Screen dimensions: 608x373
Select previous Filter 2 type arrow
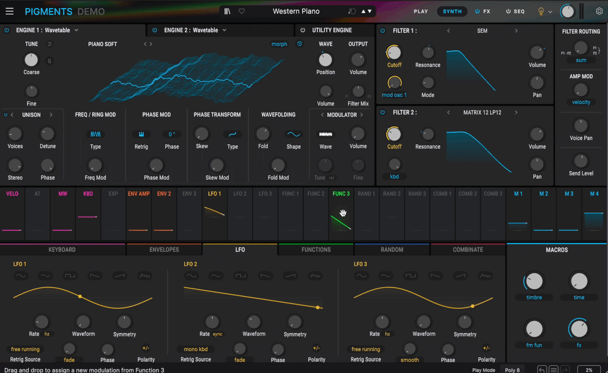[448, 113]
